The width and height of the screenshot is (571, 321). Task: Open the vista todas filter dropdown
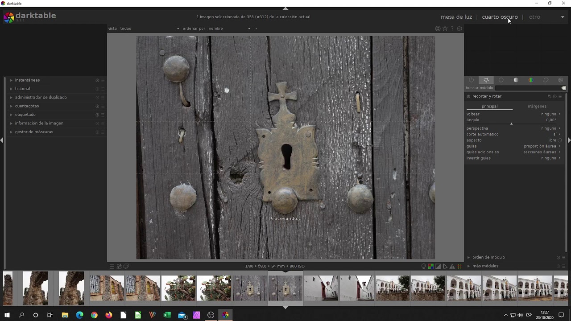(149, 29)
